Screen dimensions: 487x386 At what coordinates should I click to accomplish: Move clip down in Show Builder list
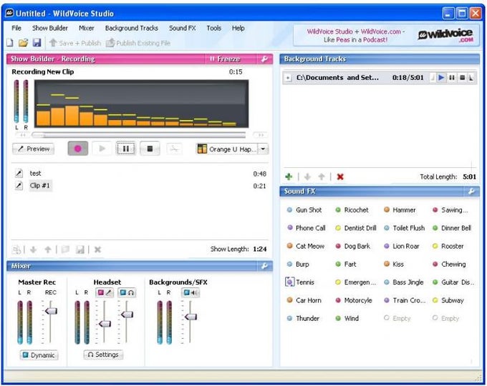coord(34,249)
